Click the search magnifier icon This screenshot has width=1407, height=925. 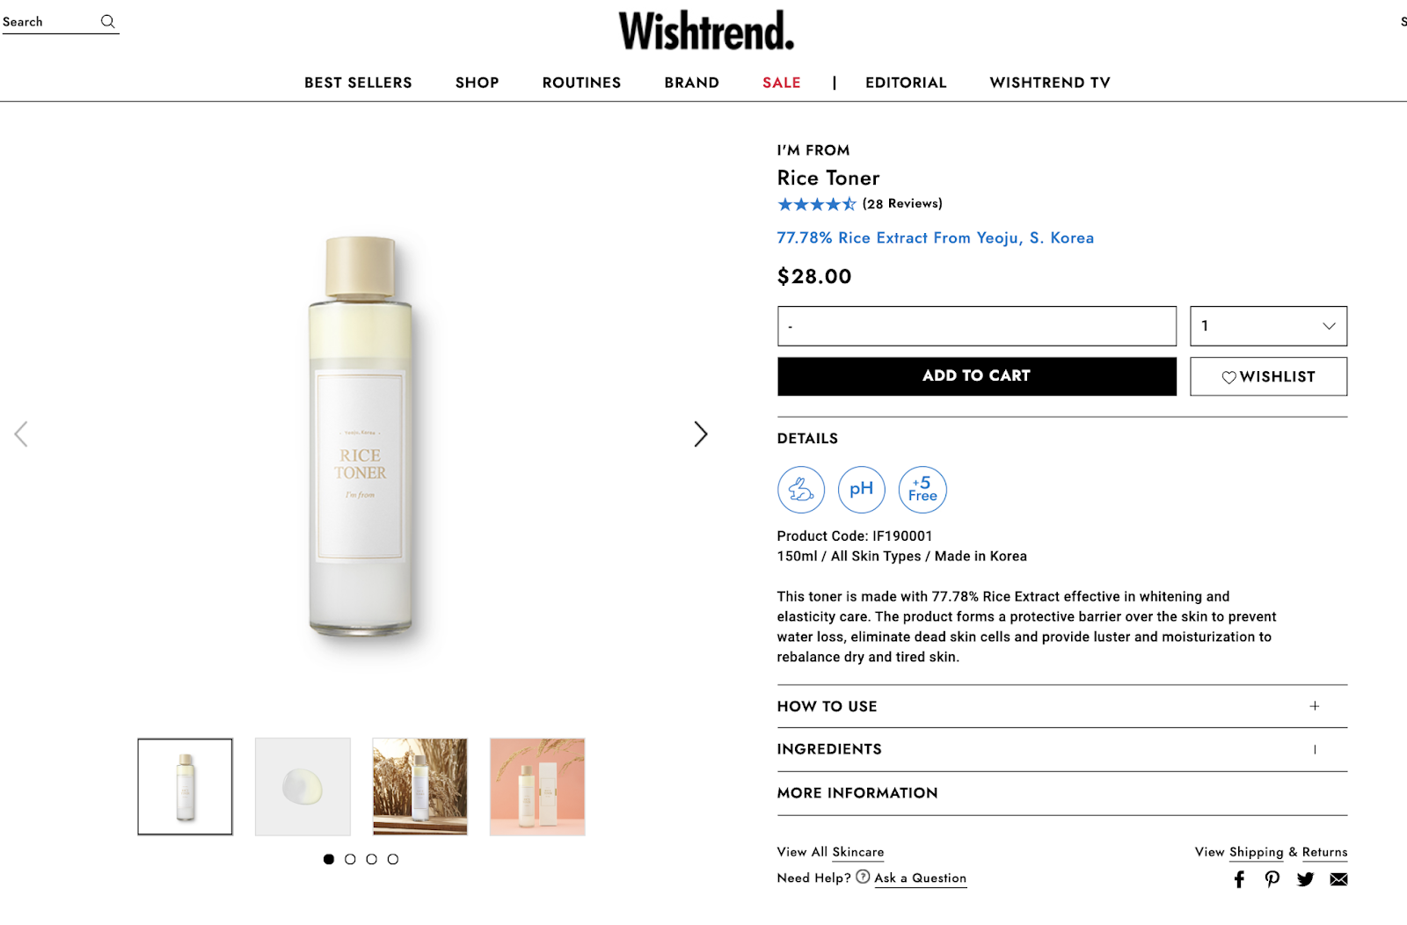point(107,21)
